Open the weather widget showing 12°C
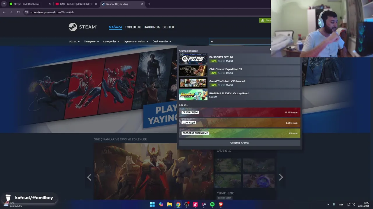The height and width of the screenshot is (209, 373). pos(13,204)
